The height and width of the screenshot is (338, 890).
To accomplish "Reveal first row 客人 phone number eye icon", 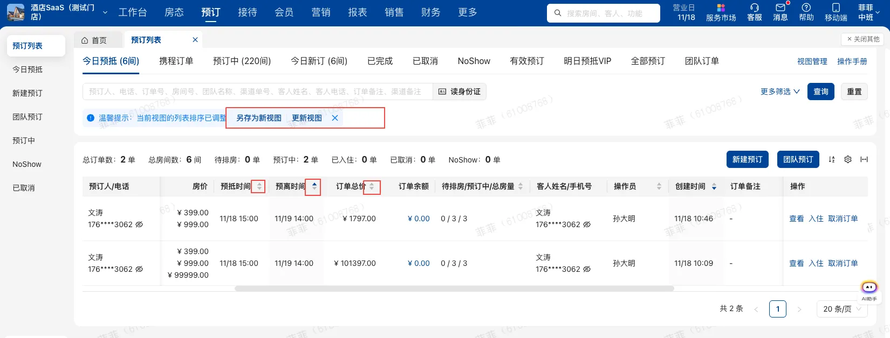I will pyautogui.click(x=587, y=224).
